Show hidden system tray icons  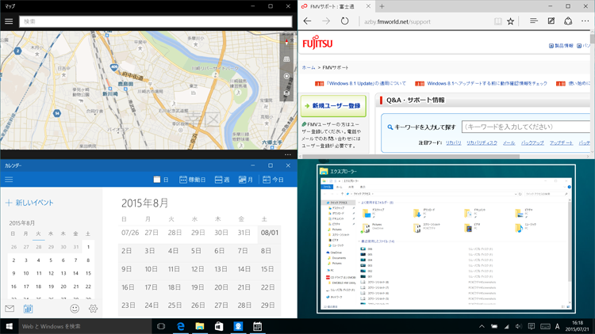point(482,326)
